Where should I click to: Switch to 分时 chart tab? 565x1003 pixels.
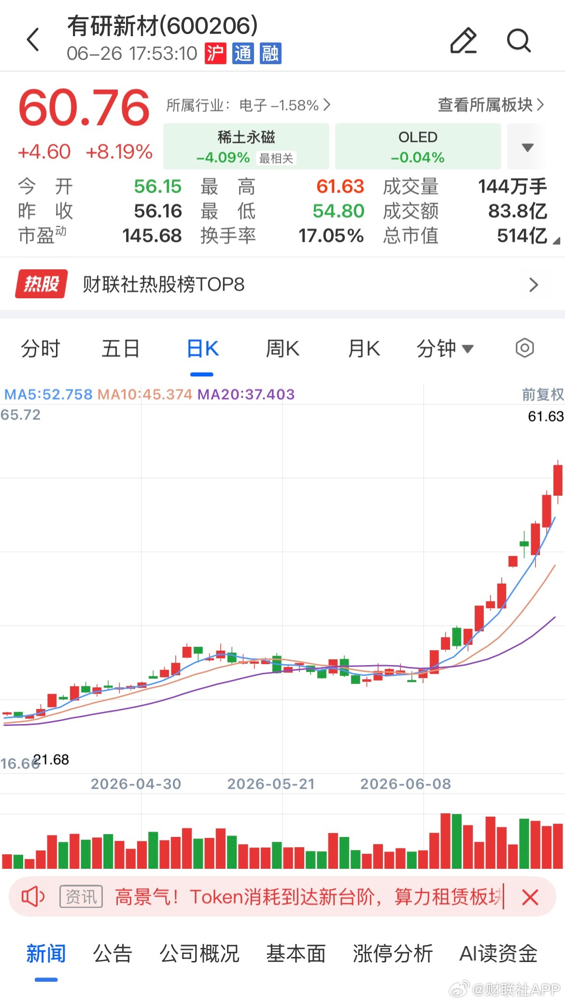click(x=41, y=348)
